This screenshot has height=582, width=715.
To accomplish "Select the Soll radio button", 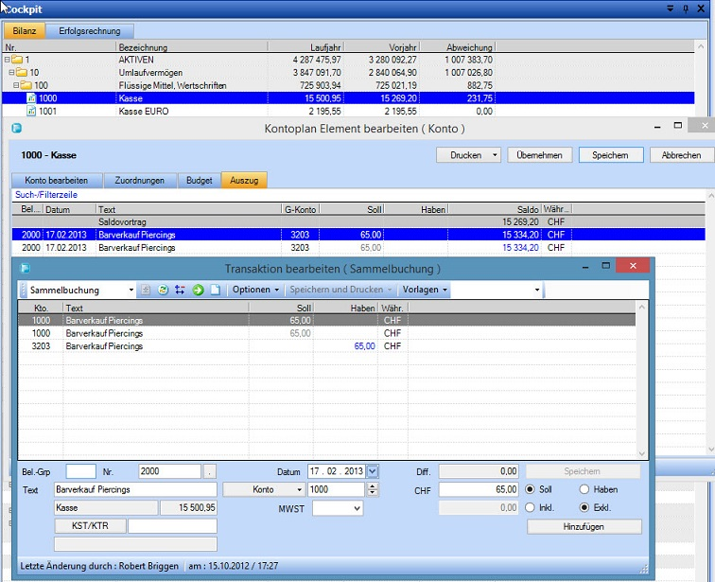I will 530,489.
